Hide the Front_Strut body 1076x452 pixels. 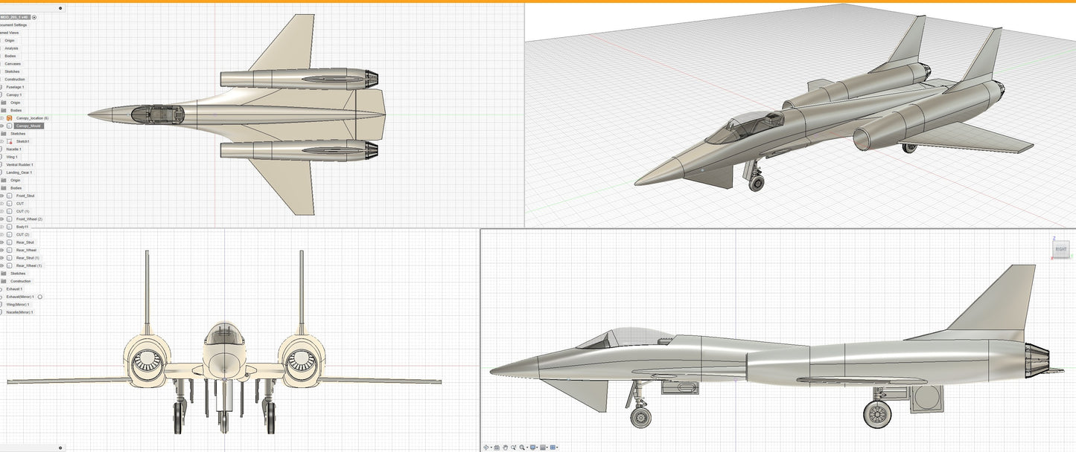pyautogui.click(x=2, y=196)
